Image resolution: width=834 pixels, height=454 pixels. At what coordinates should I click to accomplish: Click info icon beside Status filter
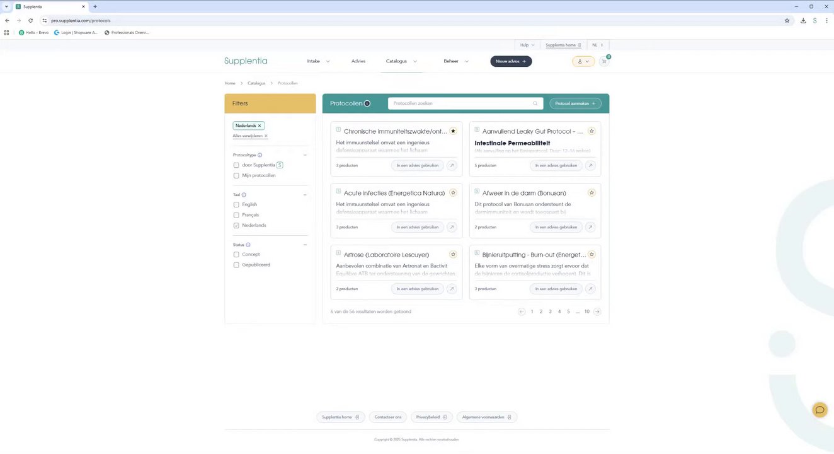[248, 245]
